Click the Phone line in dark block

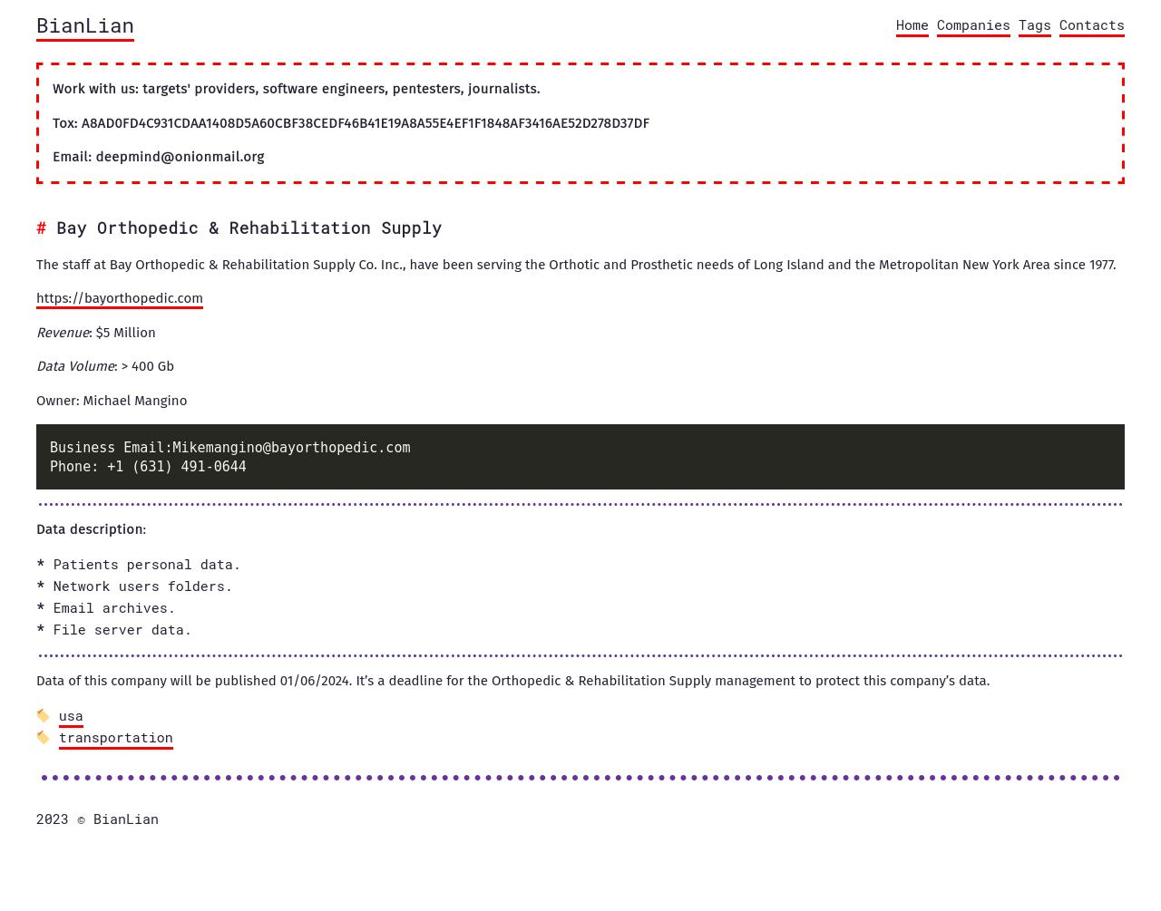coord(148,467)
